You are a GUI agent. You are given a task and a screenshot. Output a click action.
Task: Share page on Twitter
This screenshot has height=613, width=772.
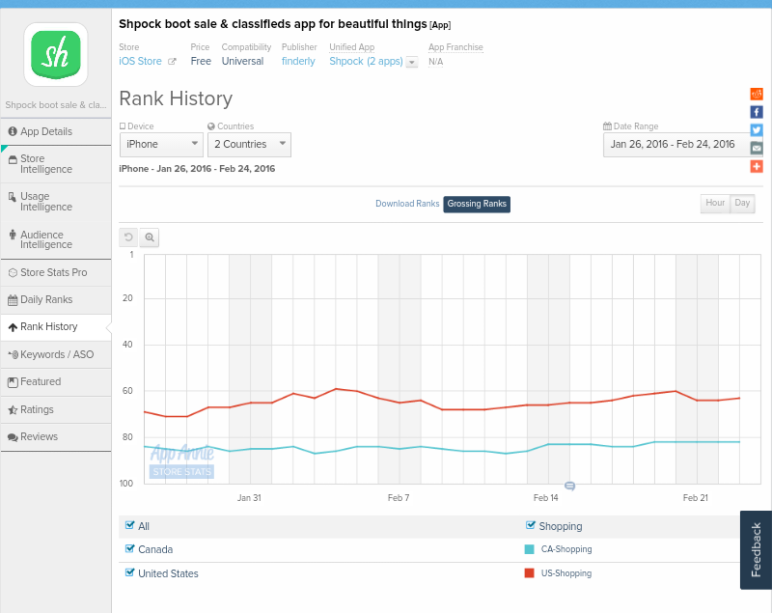click(757, 130)
